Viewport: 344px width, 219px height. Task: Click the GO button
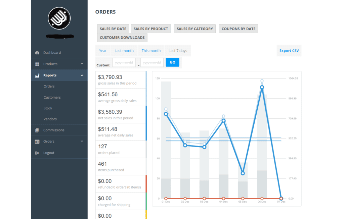172,62
